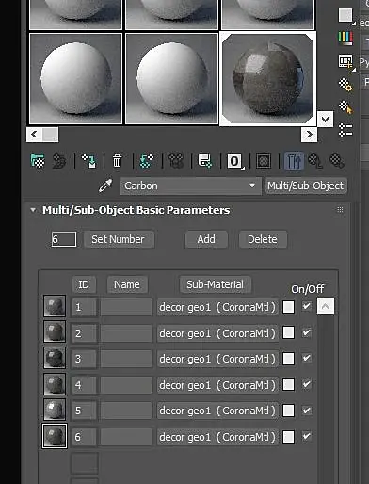Click the Get Material icon
Image resolution: width=369 pixels, height=484 pixels.
38,161
